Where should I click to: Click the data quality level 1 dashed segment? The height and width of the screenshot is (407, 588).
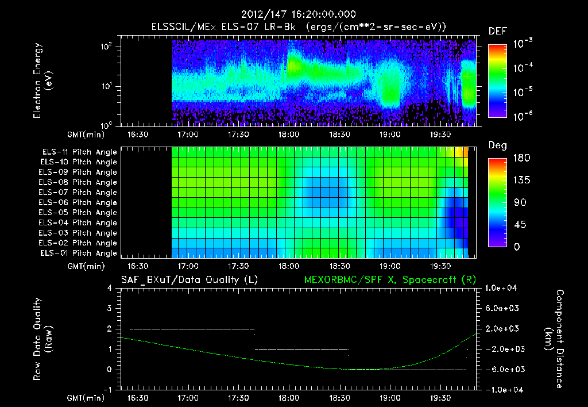(302, 349)
